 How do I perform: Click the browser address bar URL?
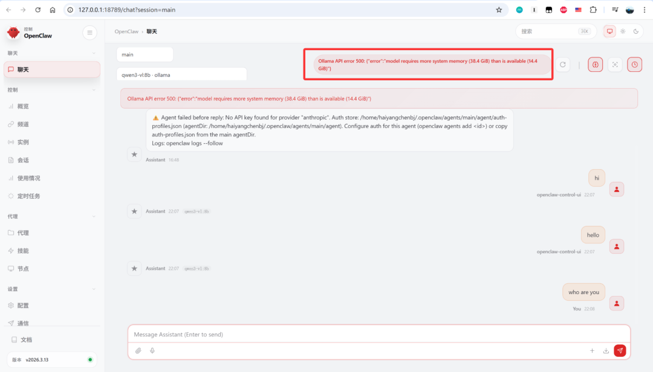126,10
